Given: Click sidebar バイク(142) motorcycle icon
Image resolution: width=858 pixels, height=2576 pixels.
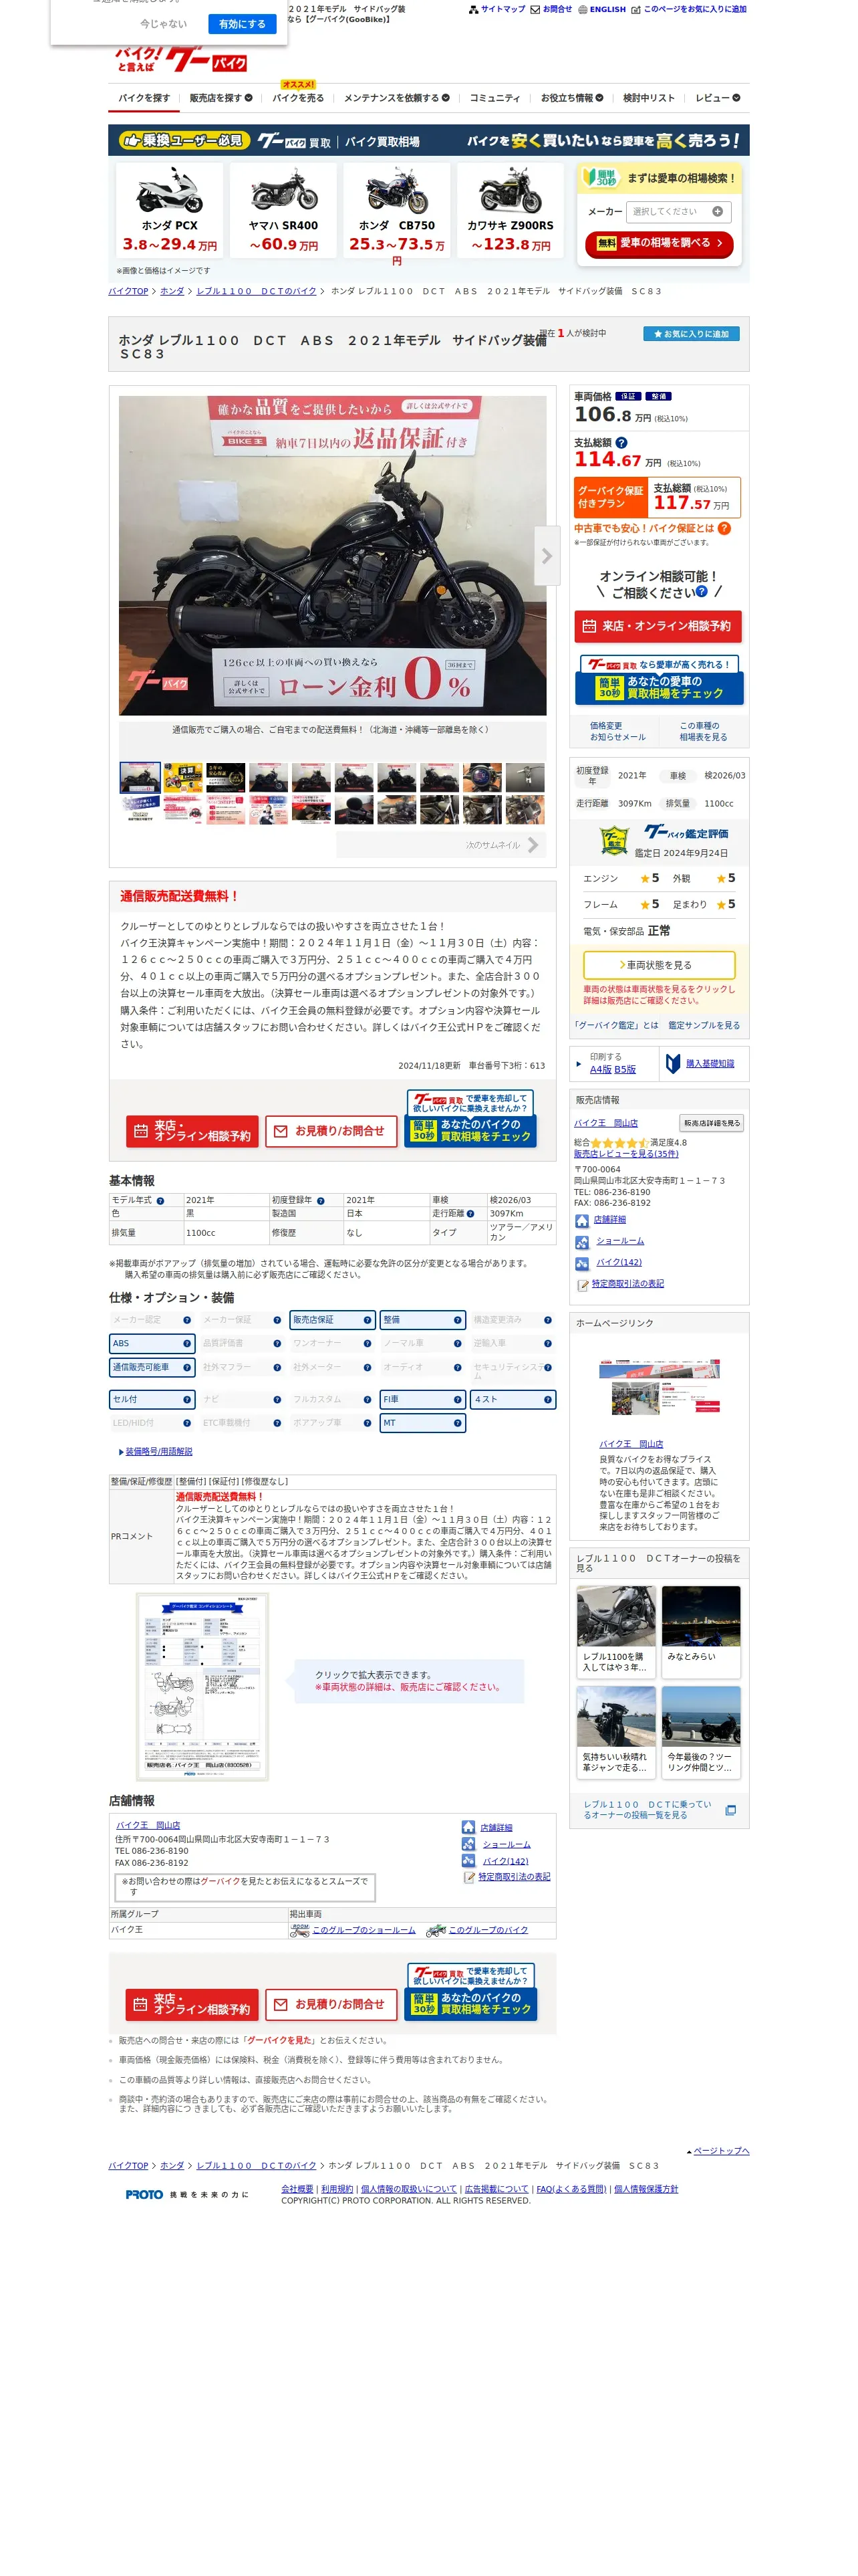Looking at the screenshot, I should pos(581,1263).
